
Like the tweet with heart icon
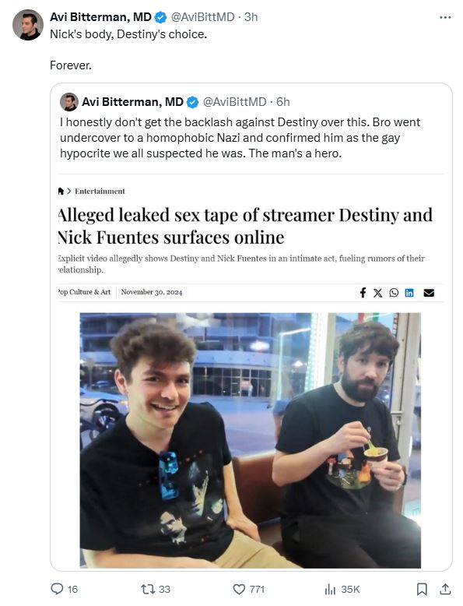click(x=239, y=589)
